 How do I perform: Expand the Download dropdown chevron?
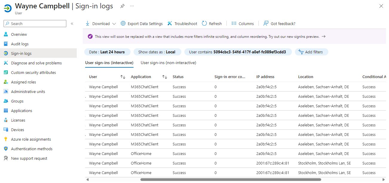pos(114,24)
